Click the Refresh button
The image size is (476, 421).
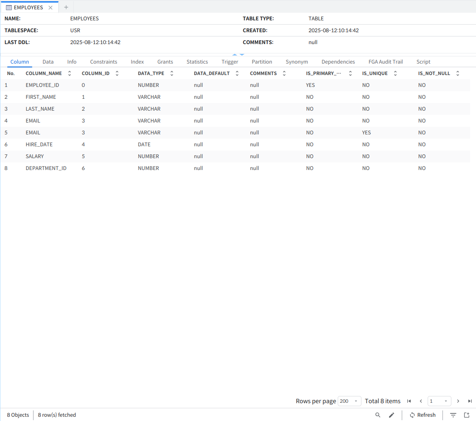pos(423,415)
